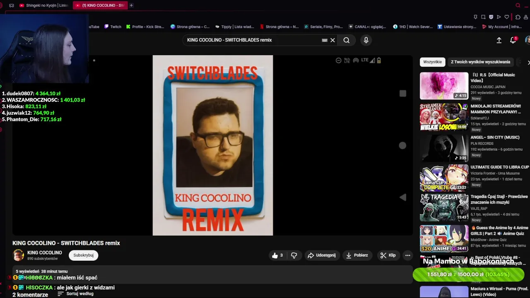530x298 pixels.
Task: Click the circle home button in phone overlay
Action: (x=402, y=146)
